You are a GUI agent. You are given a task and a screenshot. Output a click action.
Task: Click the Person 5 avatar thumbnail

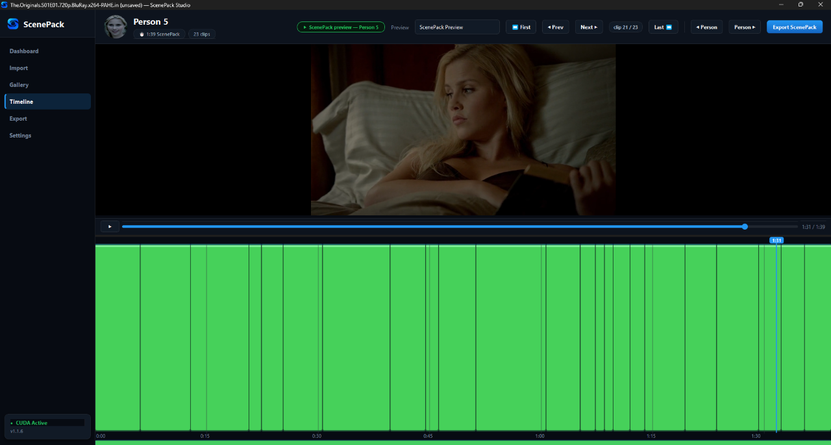point(116,27)
